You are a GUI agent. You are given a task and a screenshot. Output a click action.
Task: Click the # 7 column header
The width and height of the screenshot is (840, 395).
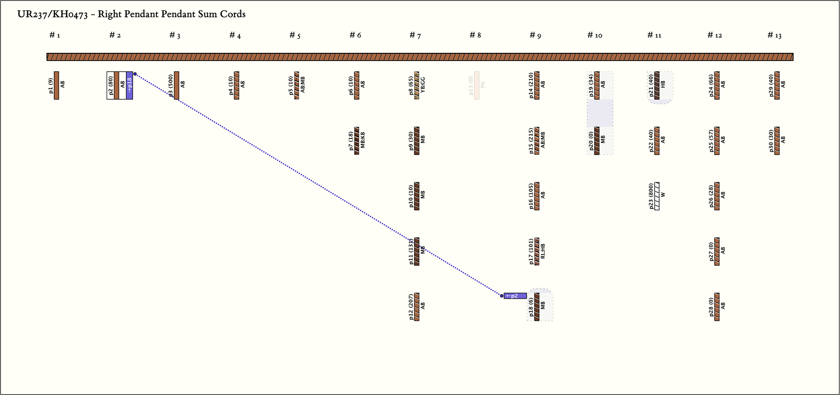415,35
